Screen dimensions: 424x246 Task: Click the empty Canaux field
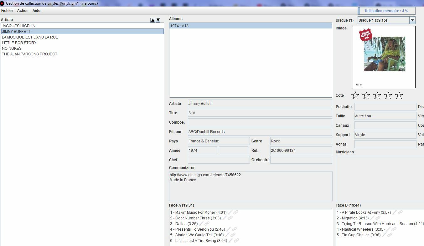coord(385,126)
